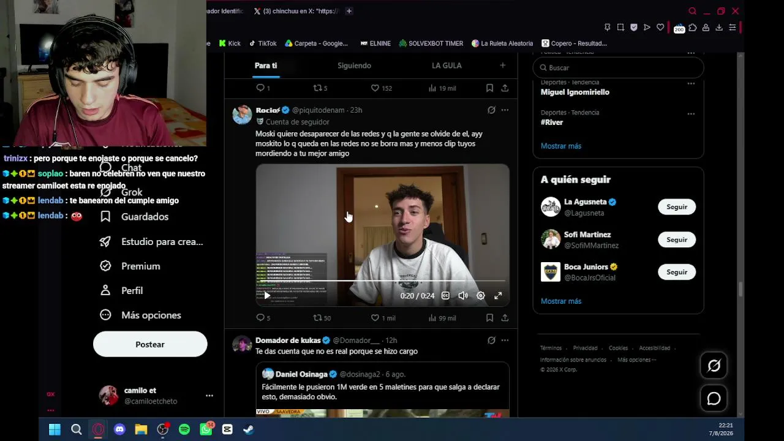Viewport: 784px width, 441px height.
Task: Open more options on Domador de kukas post
Action: 505,340
